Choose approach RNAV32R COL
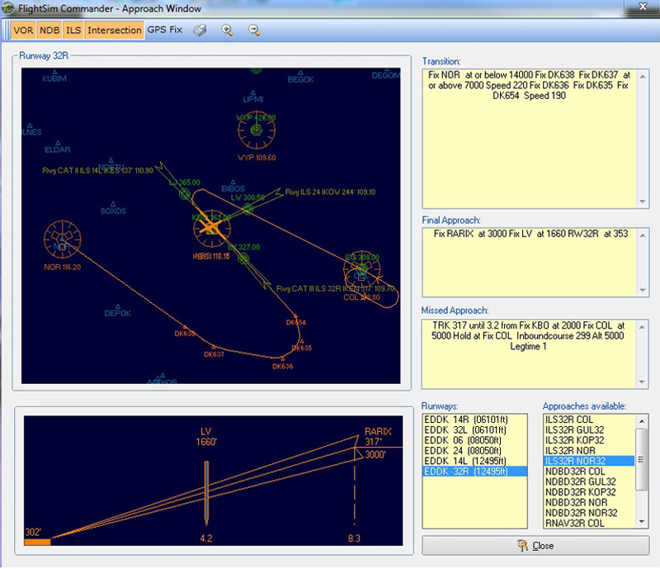Screen dimensions: 660x569 click(x=589, y=523)
